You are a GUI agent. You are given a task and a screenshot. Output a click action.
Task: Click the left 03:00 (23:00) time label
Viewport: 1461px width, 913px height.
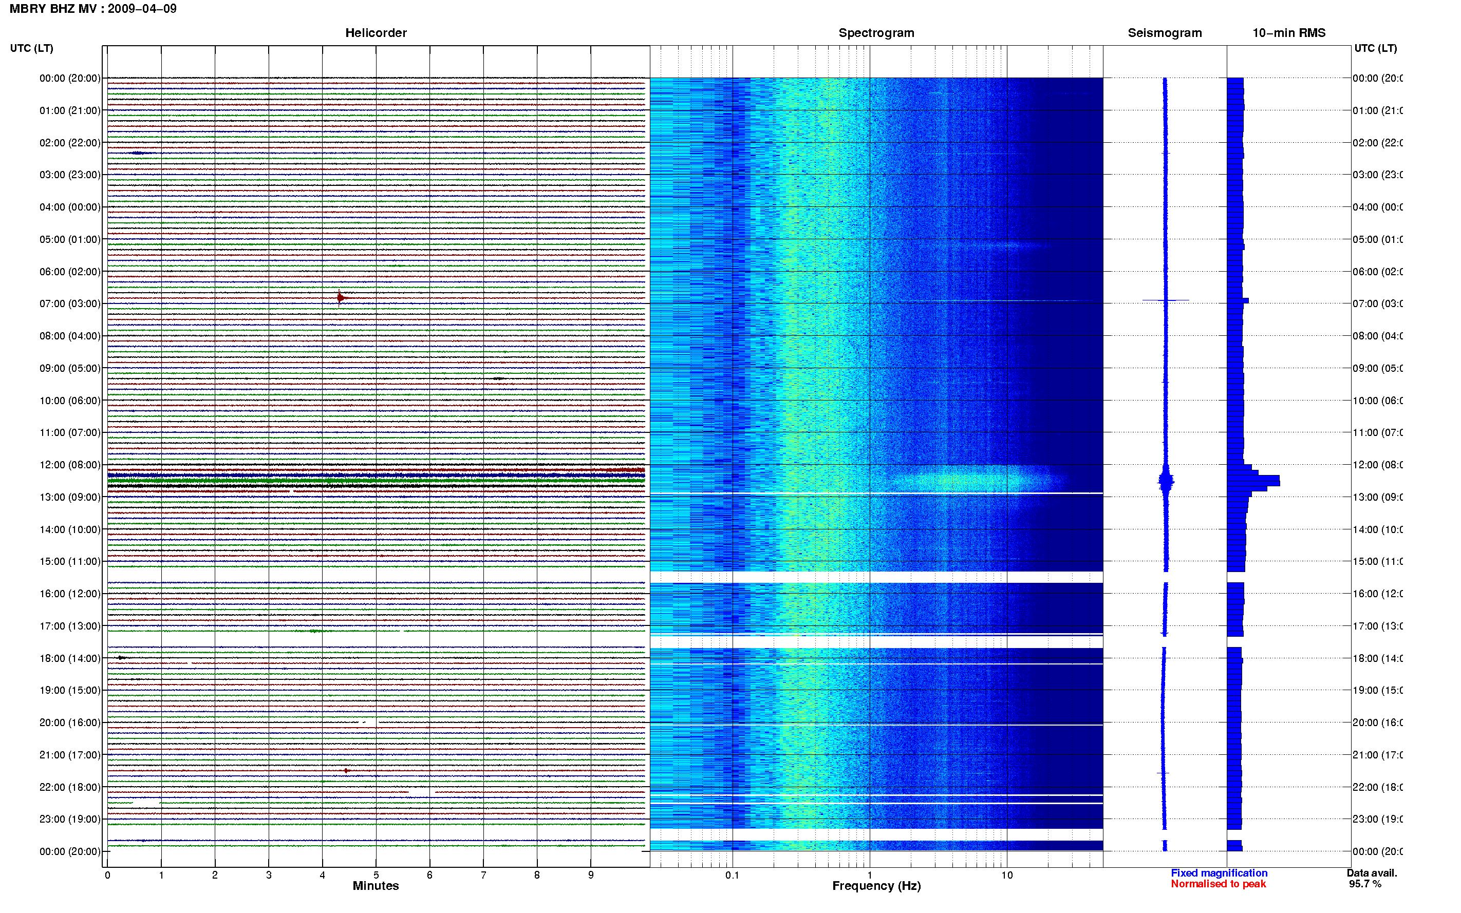(x=70, y=175)
